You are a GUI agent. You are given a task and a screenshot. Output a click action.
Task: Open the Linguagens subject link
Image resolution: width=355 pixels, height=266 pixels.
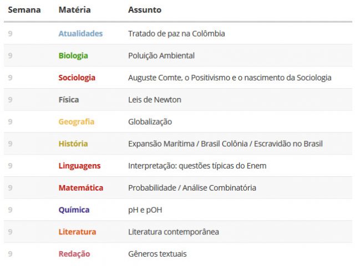[x=79, y=166]
